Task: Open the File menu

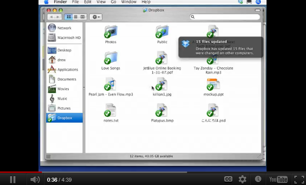Action: (76, 2)
